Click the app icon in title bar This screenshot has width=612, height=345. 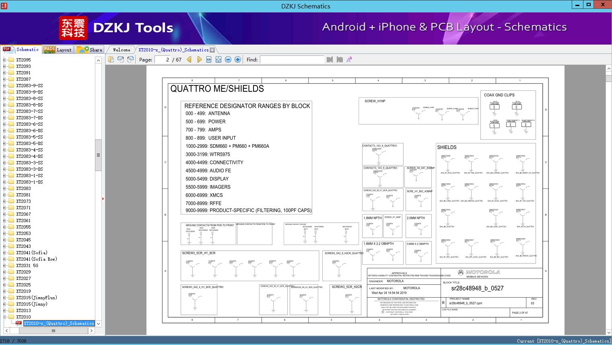[x=4, y=6]
